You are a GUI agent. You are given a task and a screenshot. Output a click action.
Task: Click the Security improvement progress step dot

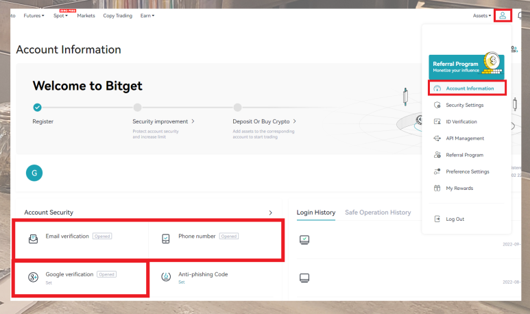[x=137, y=108]
